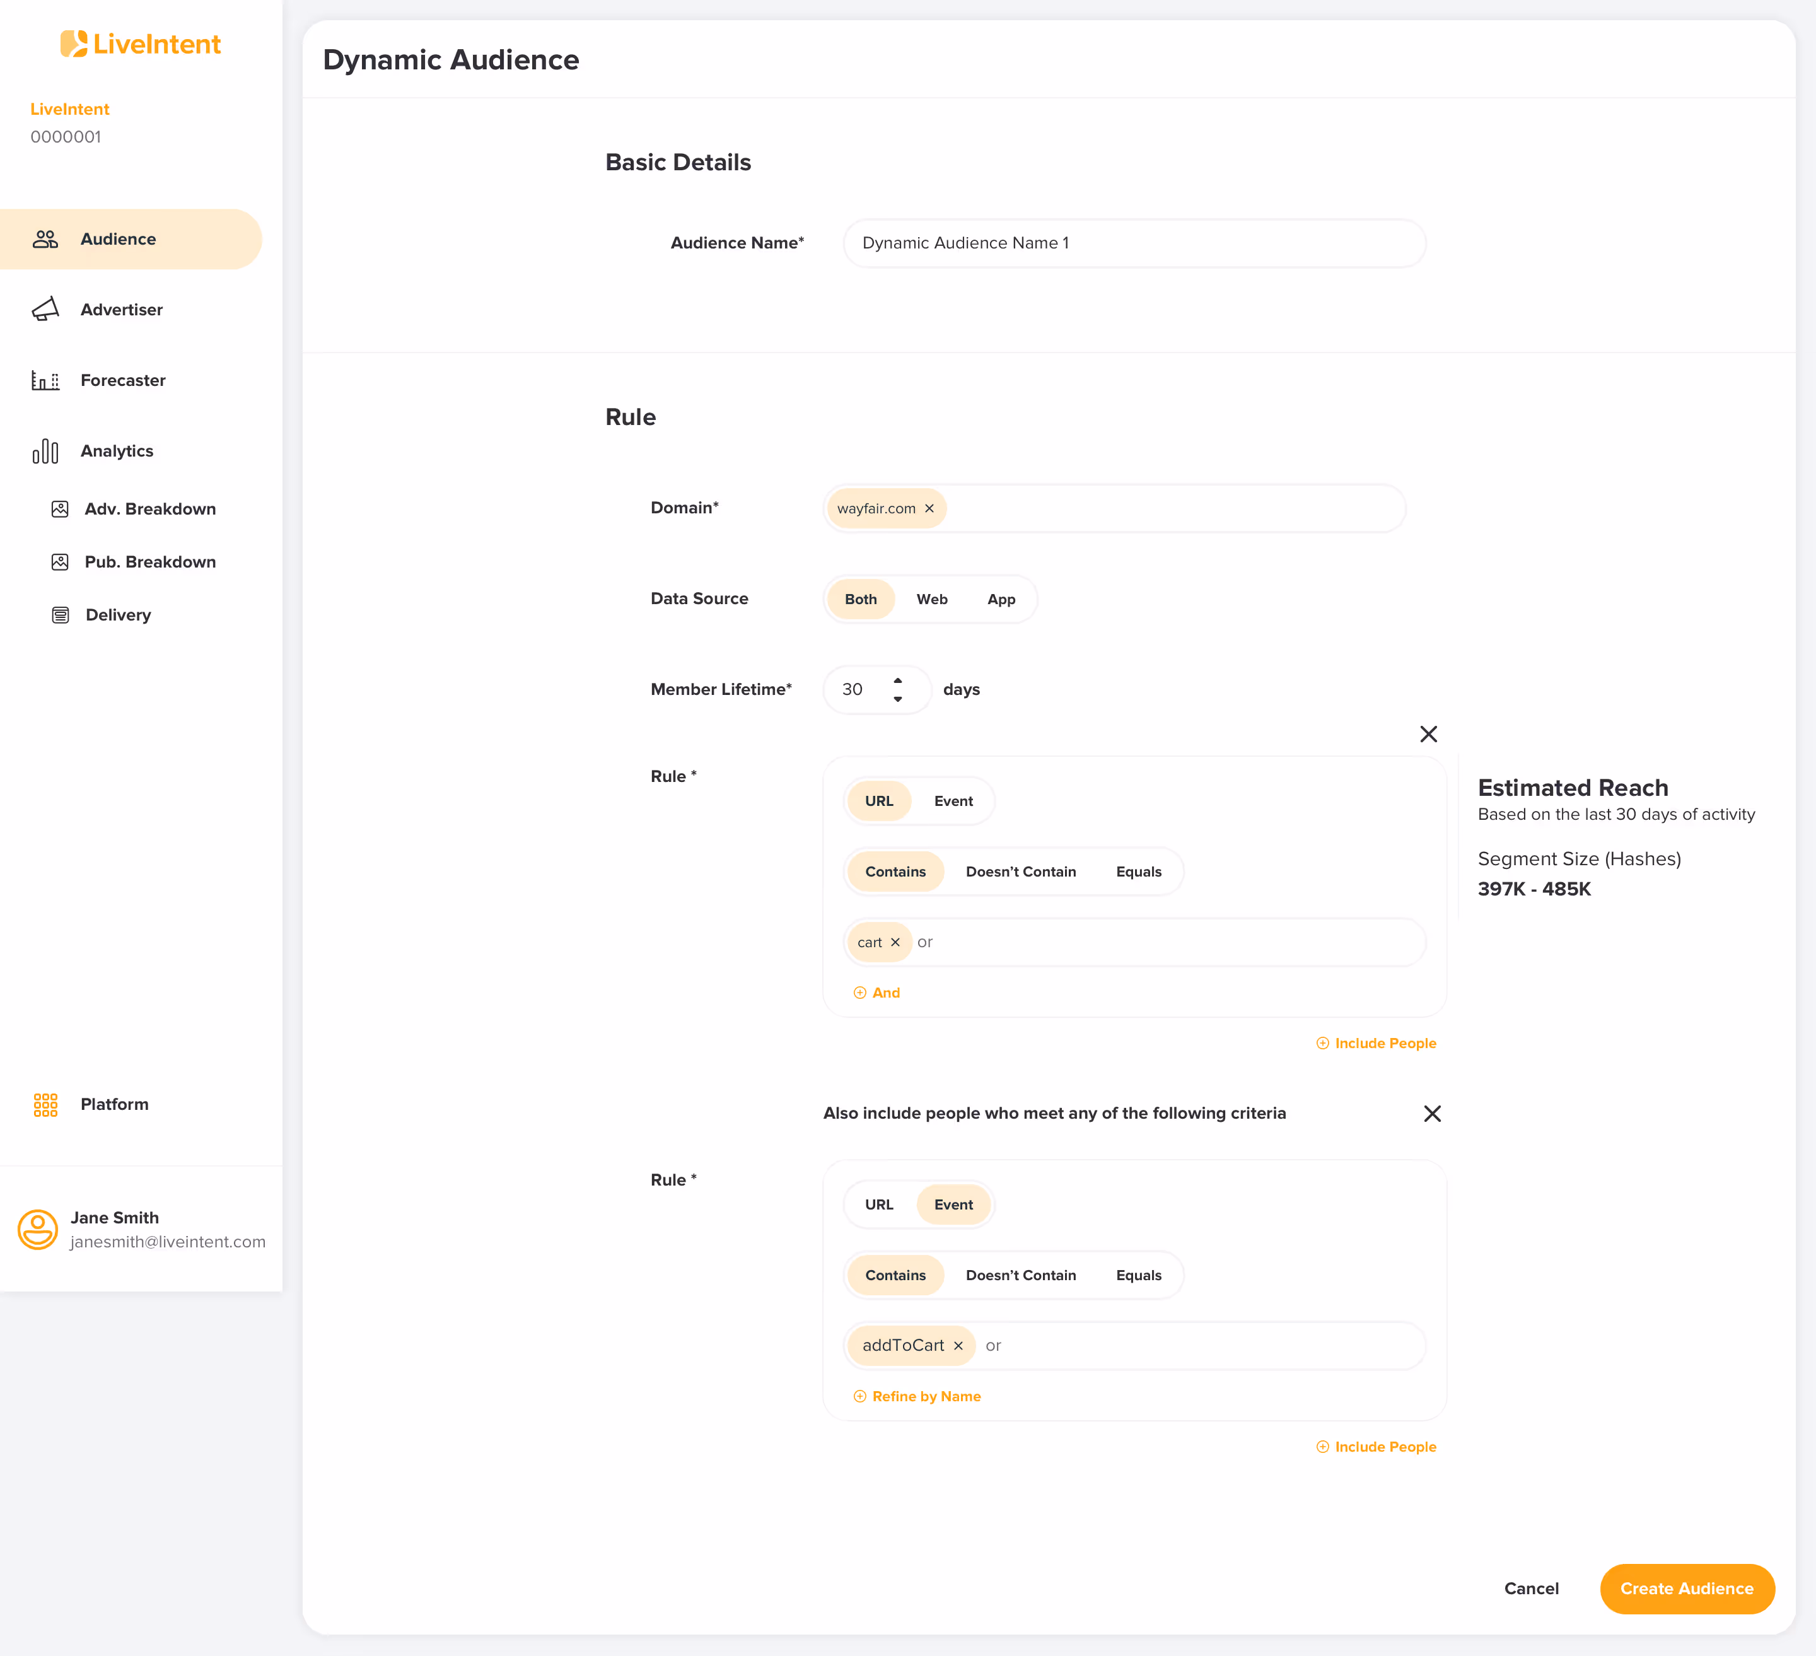Screen dimensions: 1816x1656
Task: Remove the cart keyword tag
Action: [895, 942]
